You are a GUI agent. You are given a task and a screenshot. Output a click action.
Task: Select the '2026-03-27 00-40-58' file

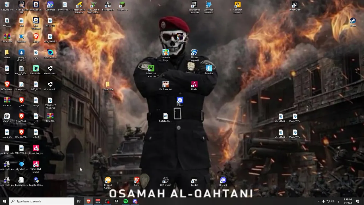click(x=50, y=103)
